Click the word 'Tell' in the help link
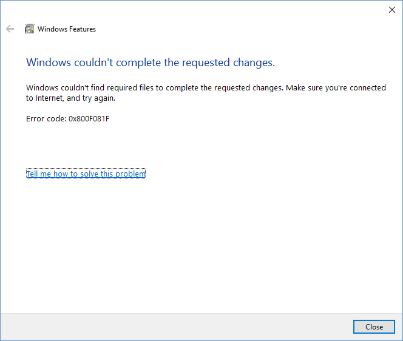This screenshot has width=403, height=341. tap(32, 174)
